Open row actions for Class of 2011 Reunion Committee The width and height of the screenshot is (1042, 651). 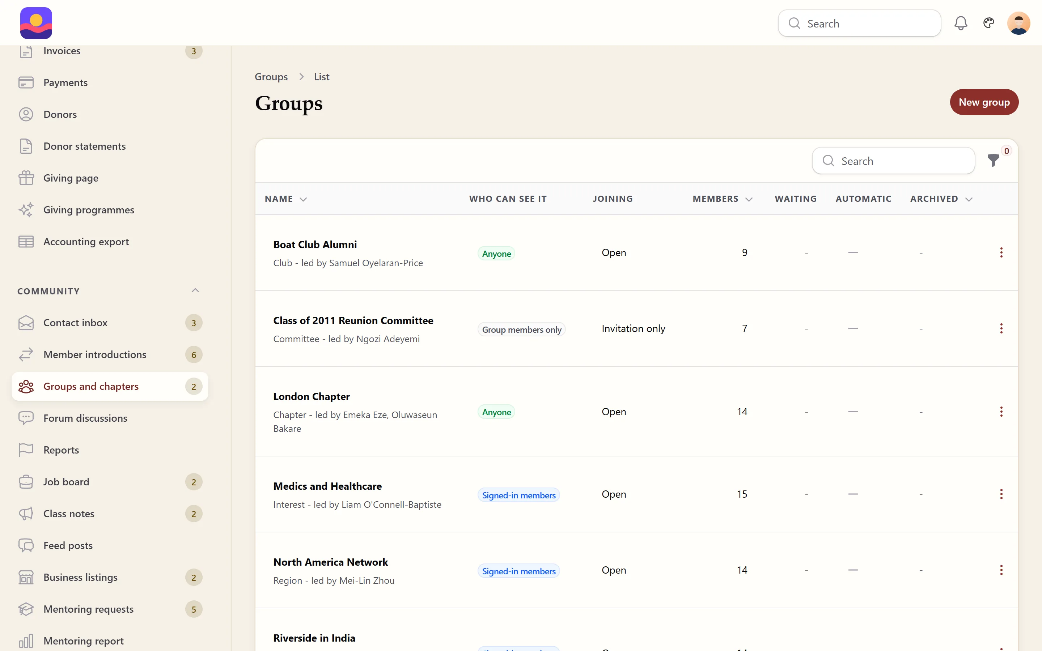click(1001, 328)
